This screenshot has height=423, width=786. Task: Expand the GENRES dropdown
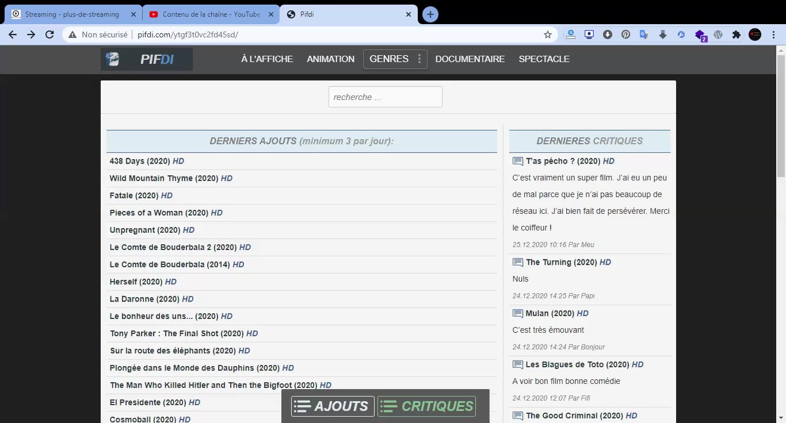click(395, 59)
